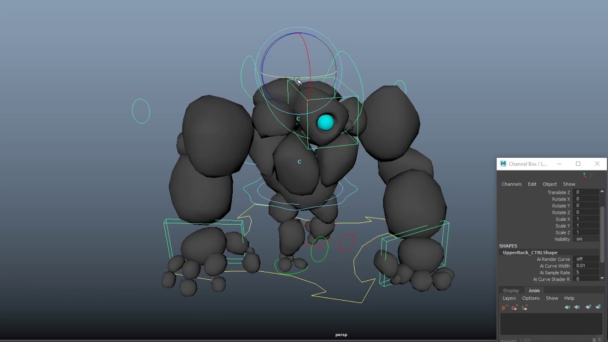
Task: Click the zero weight animation layer icon
Action: point(515,307)
